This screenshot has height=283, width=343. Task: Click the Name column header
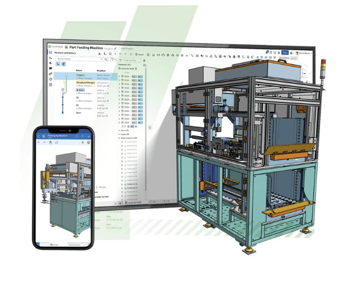pos(79,70)
